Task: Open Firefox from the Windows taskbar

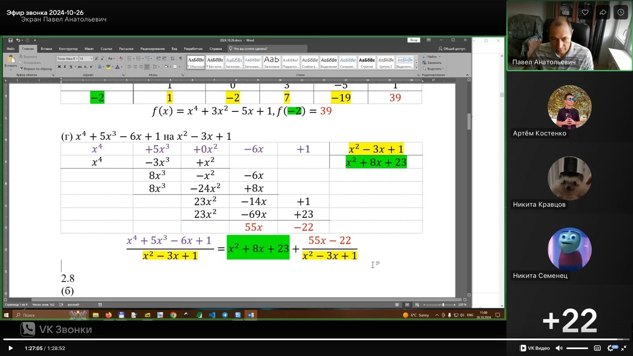Action: click(109, 315)
